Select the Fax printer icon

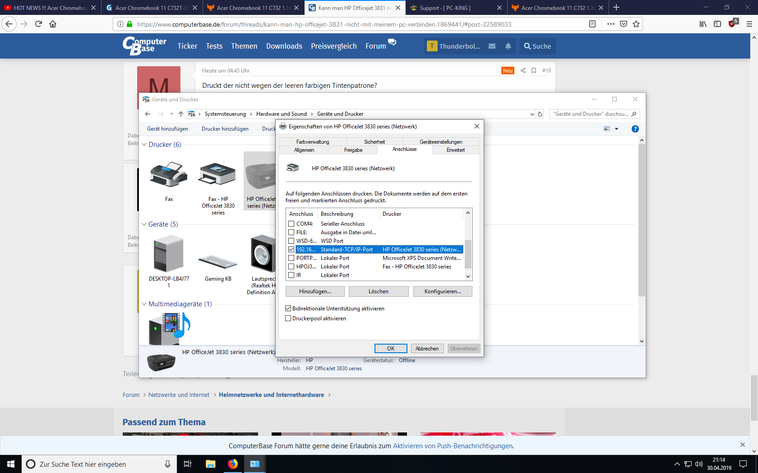click(x=169, y=175)
